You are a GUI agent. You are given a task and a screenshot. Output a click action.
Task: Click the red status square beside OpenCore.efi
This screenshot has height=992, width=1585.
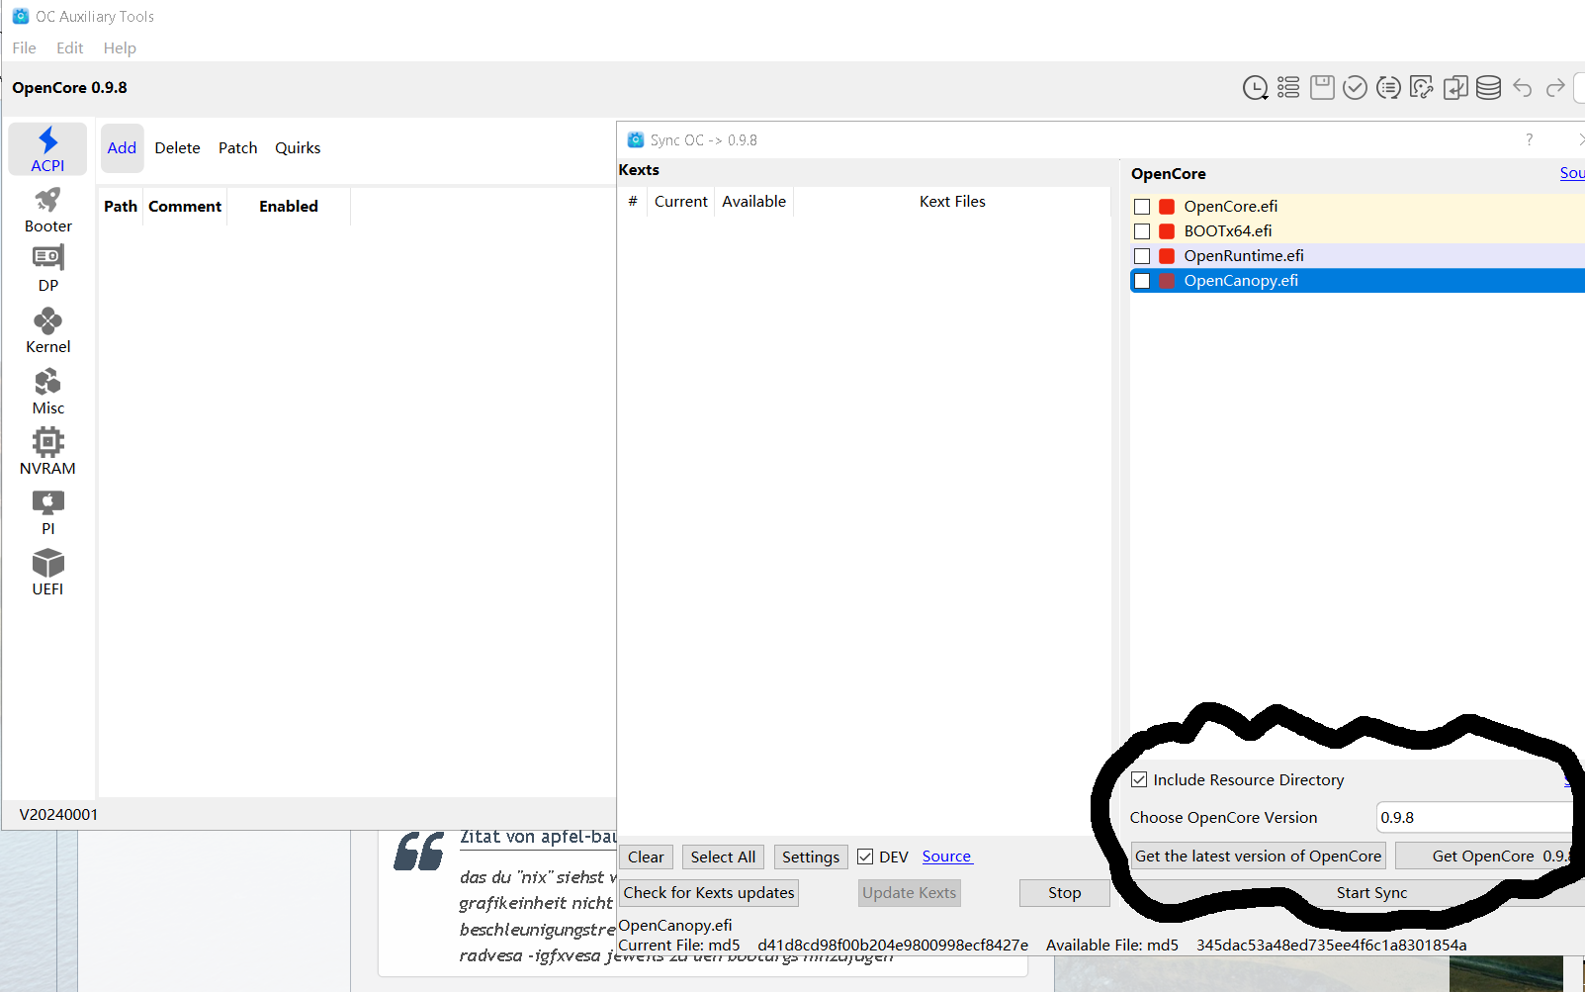pyautogui.click(x=1167, y=207)
